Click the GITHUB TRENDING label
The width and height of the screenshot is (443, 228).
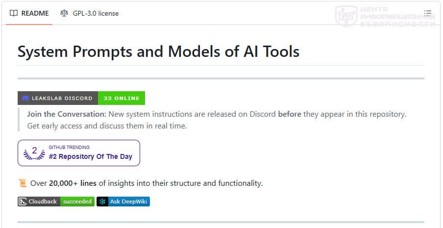coord(69,147)
